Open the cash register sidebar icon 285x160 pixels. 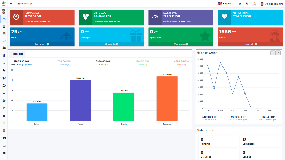4,48
